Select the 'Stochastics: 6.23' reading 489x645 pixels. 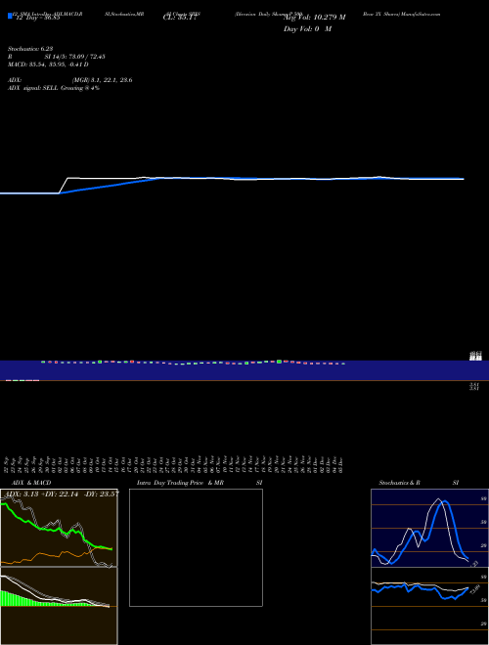pyautogui.click(x=30, y=49)
